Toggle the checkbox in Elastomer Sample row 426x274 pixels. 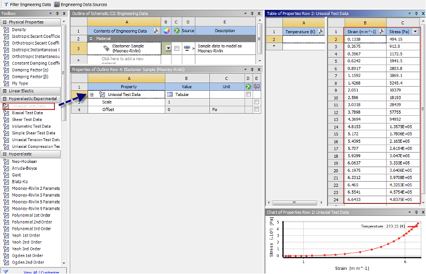[177, 48]
